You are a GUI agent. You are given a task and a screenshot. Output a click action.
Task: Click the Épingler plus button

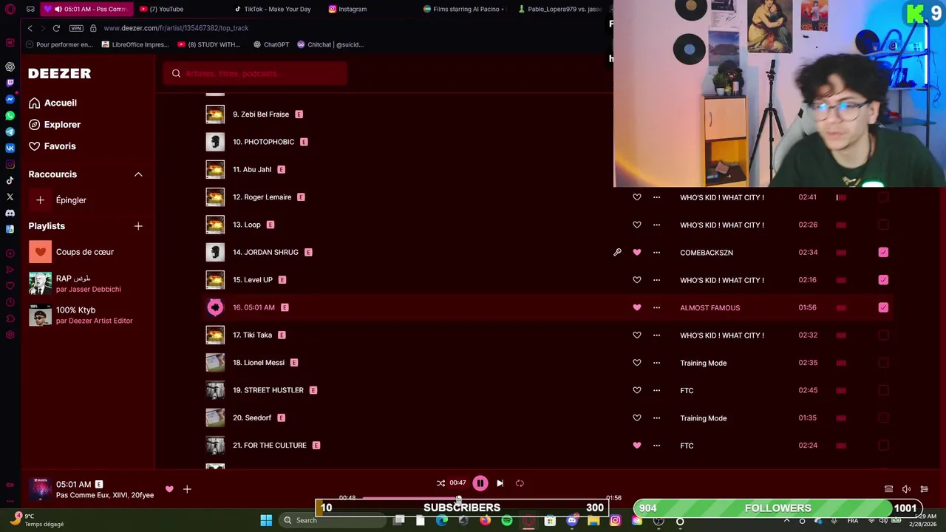40,200
